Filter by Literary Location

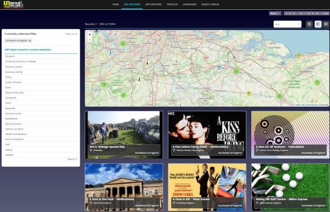[x=41, y=129]
